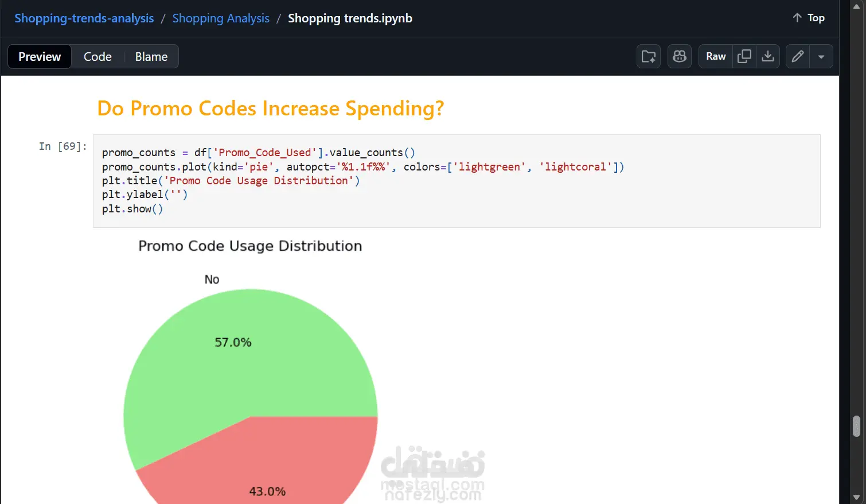Click the vertical scrollbar thumb
Screen dimensions: 866x504
click(857, 427)
